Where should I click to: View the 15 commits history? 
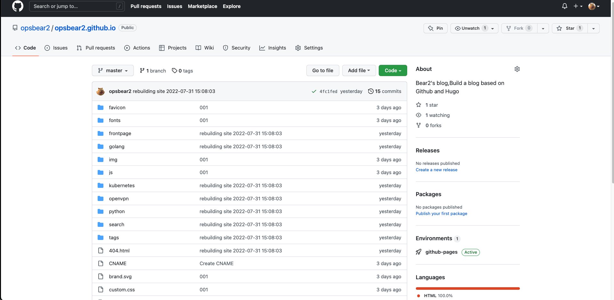(x=384, y=91)
